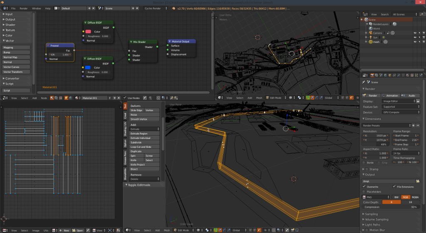This screenshot has height=233, width=426.
Task: Pin the node tree with pin icon
Action: (145, 98)
